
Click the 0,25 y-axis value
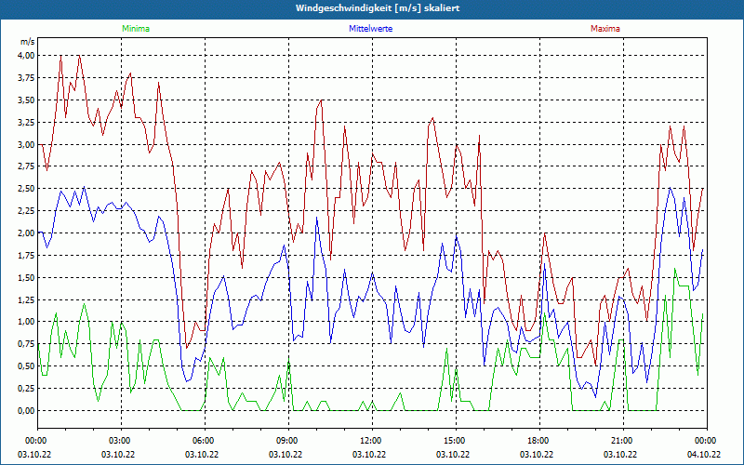tap(26, 389)
